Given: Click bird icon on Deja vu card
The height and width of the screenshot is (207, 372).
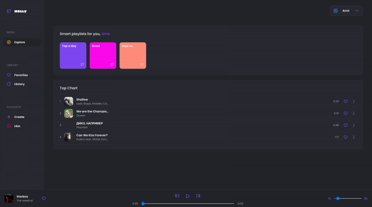Looking at the screenshot, I should tap(142, 64).
